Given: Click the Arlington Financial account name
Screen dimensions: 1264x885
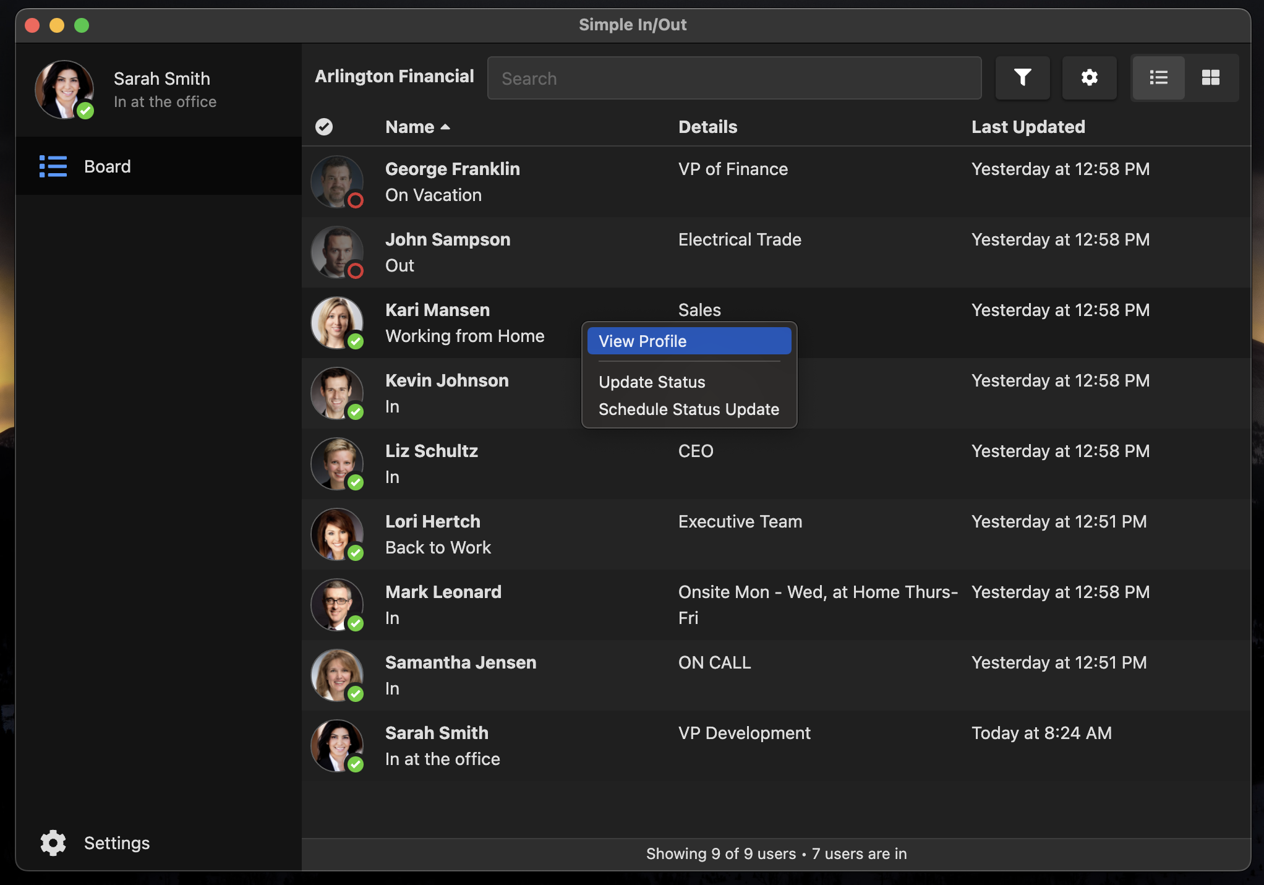Looking at the screenshot, I should (x=395, y=78).
